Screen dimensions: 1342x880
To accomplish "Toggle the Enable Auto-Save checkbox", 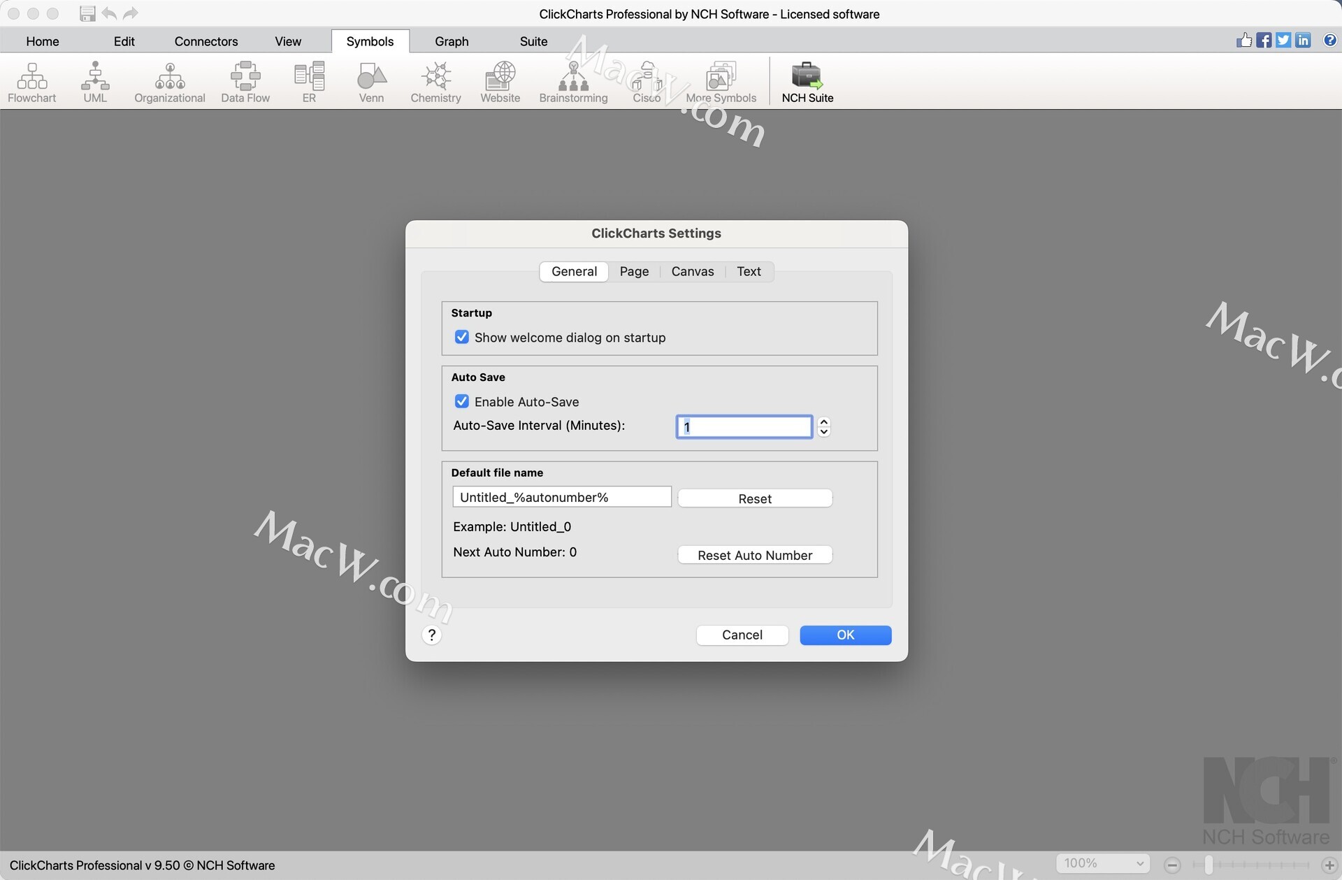I will click(461, 401).
